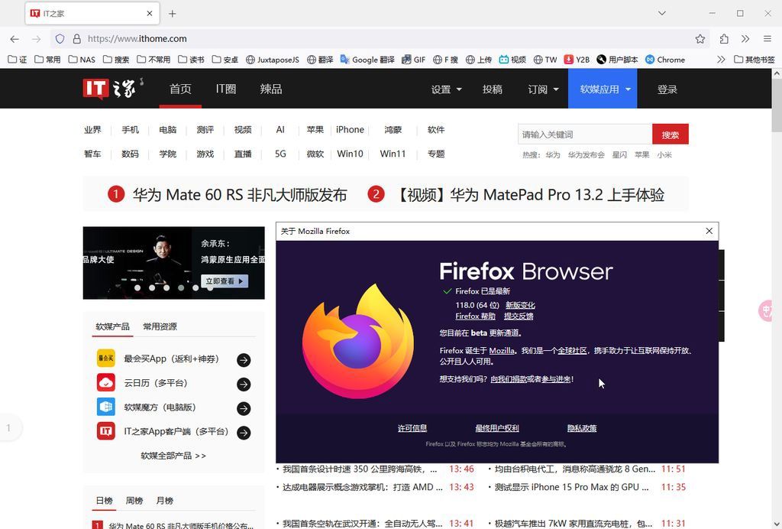The height and width of the screenshot is (529, 782).
Task: Click the 全球社区 link in dialog
Action: point(572,350)
